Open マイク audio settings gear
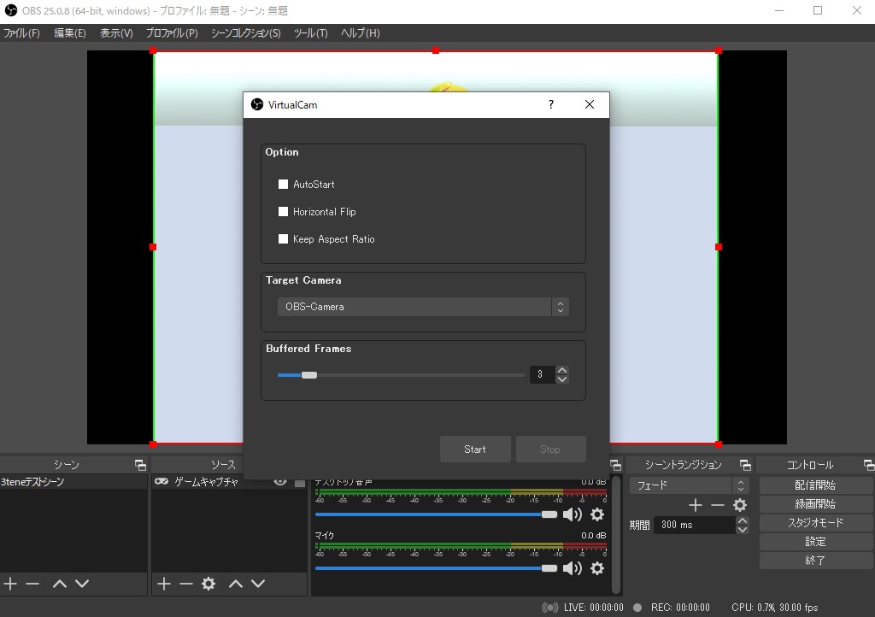This screenshot has height=617, width=875. click(597, 568)
